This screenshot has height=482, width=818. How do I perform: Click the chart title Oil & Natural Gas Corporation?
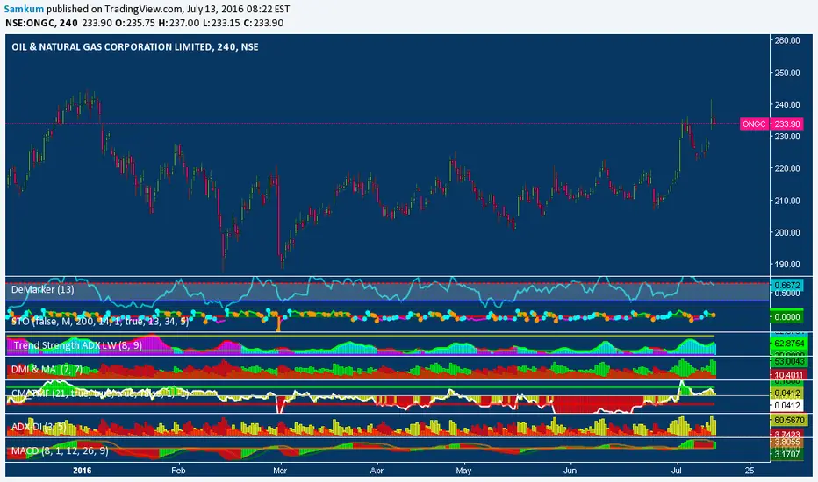[x=134, y=47]
